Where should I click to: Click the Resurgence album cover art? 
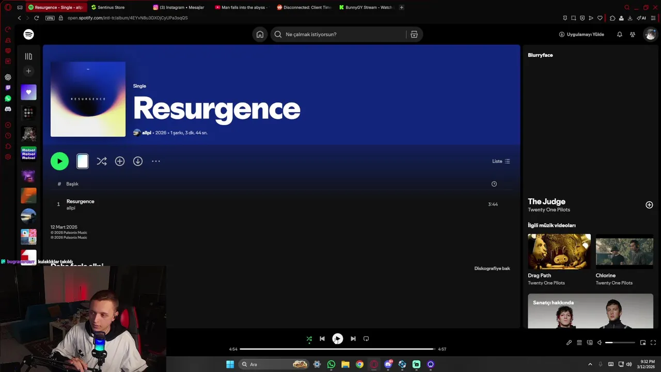click(88, 99)
